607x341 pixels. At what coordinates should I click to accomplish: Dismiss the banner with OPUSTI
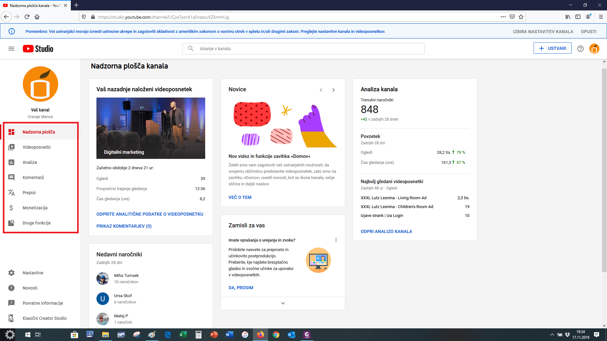click(588, 32)
